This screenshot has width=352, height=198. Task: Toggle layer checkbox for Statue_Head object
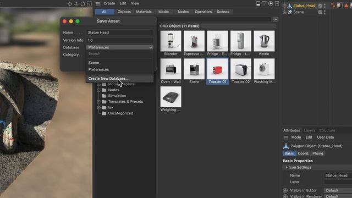[x=320, y=5]
